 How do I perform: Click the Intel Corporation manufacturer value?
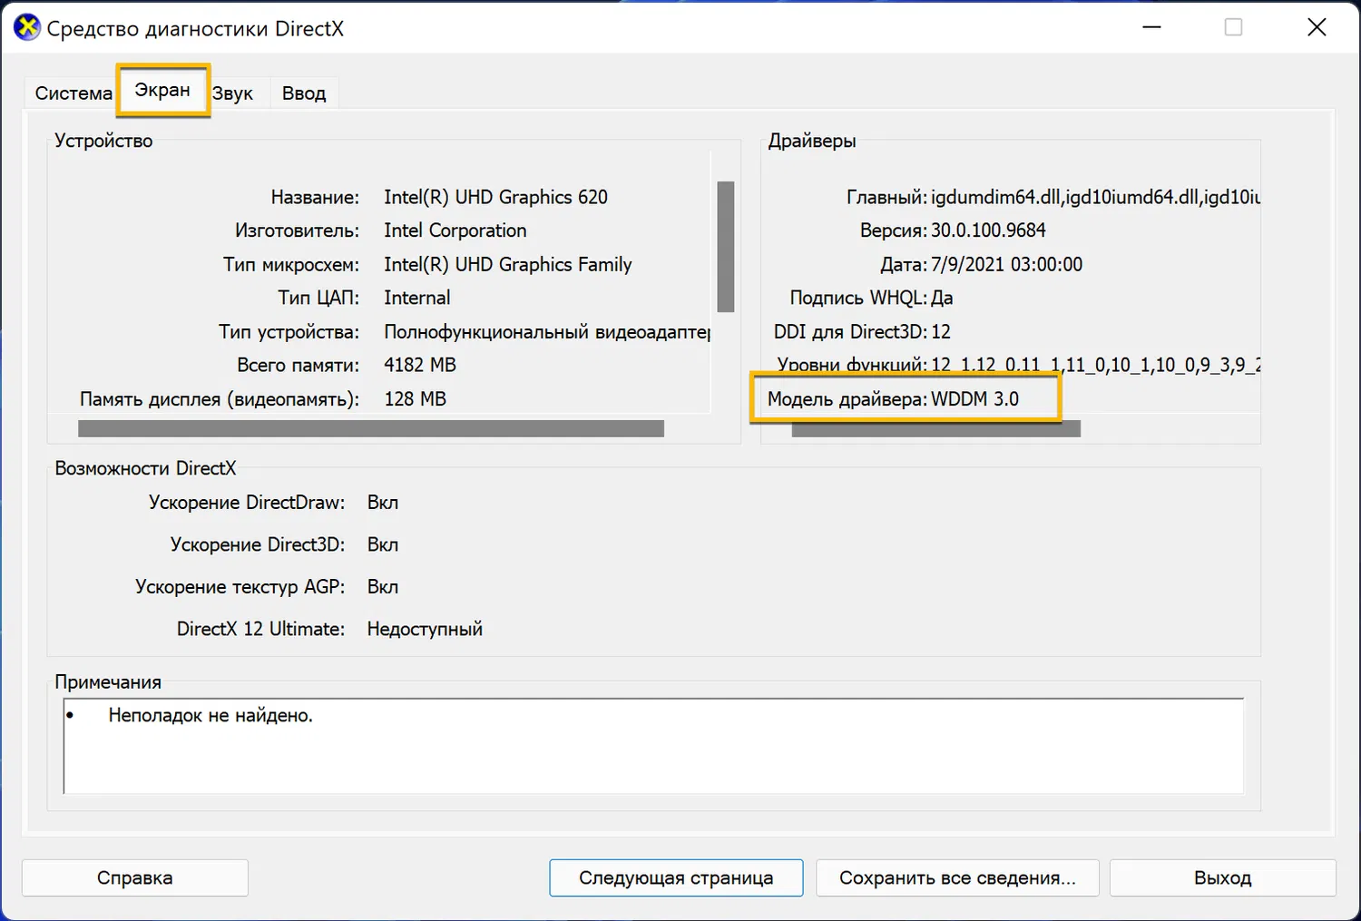point(455,230)
